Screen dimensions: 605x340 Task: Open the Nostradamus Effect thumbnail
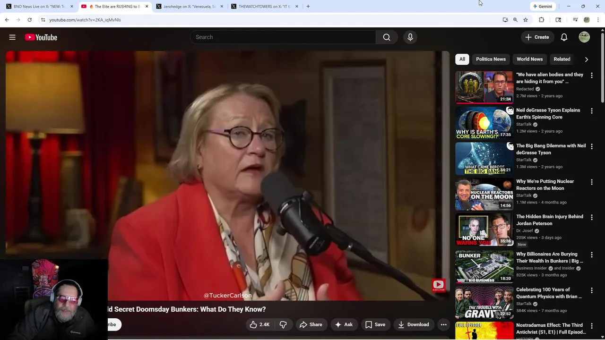click(x=484, y=331)
